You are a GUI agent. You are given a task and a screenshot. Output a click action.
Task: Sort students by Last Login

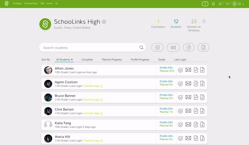point(180,60)
